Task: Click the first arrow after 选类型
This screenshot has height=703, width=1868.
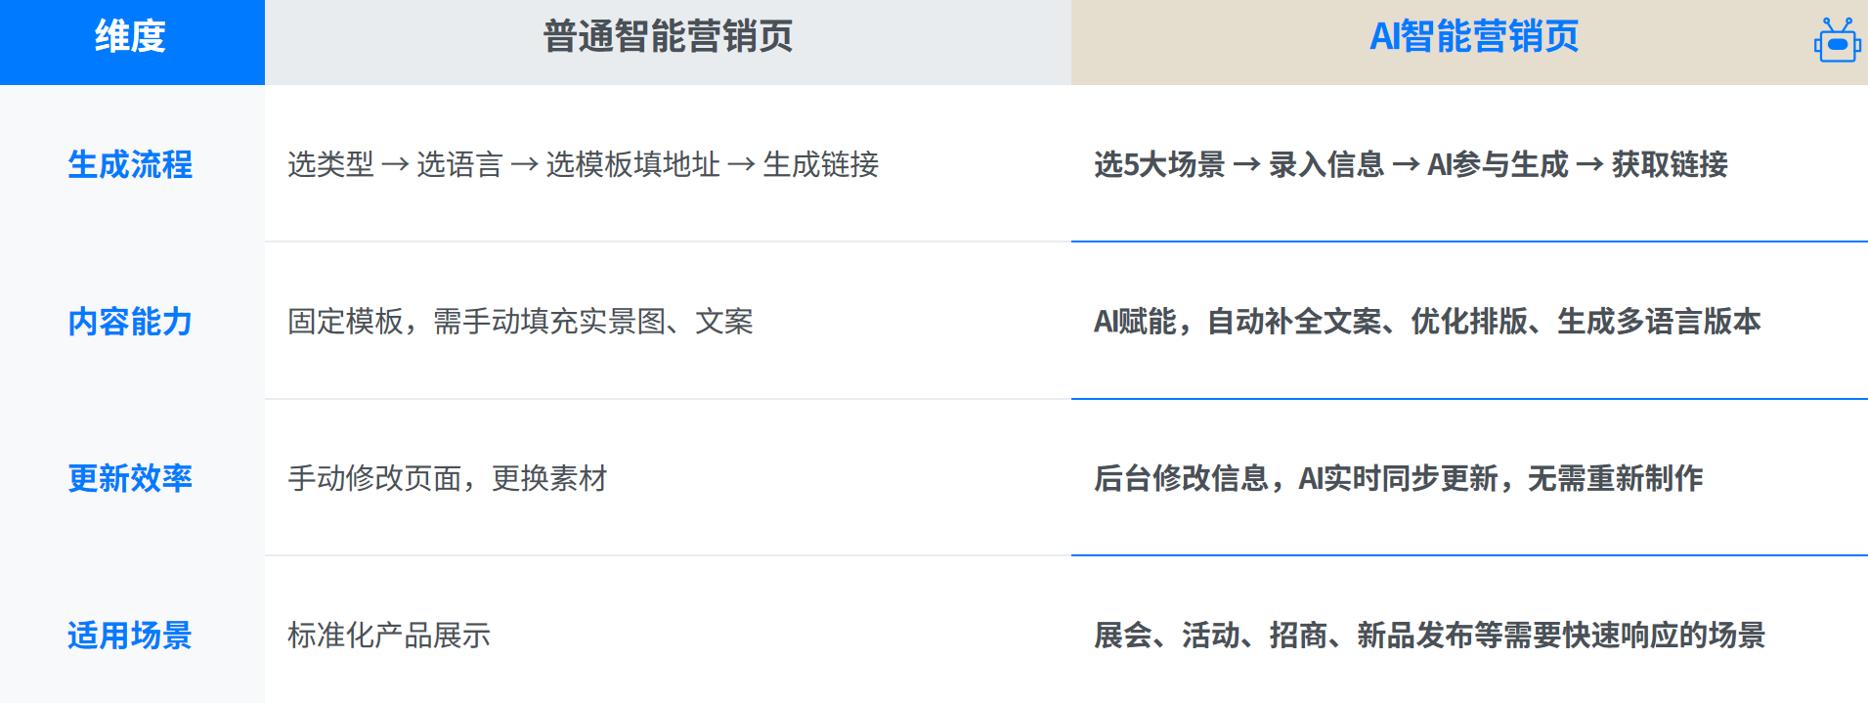Action: (x=395, y=164)
